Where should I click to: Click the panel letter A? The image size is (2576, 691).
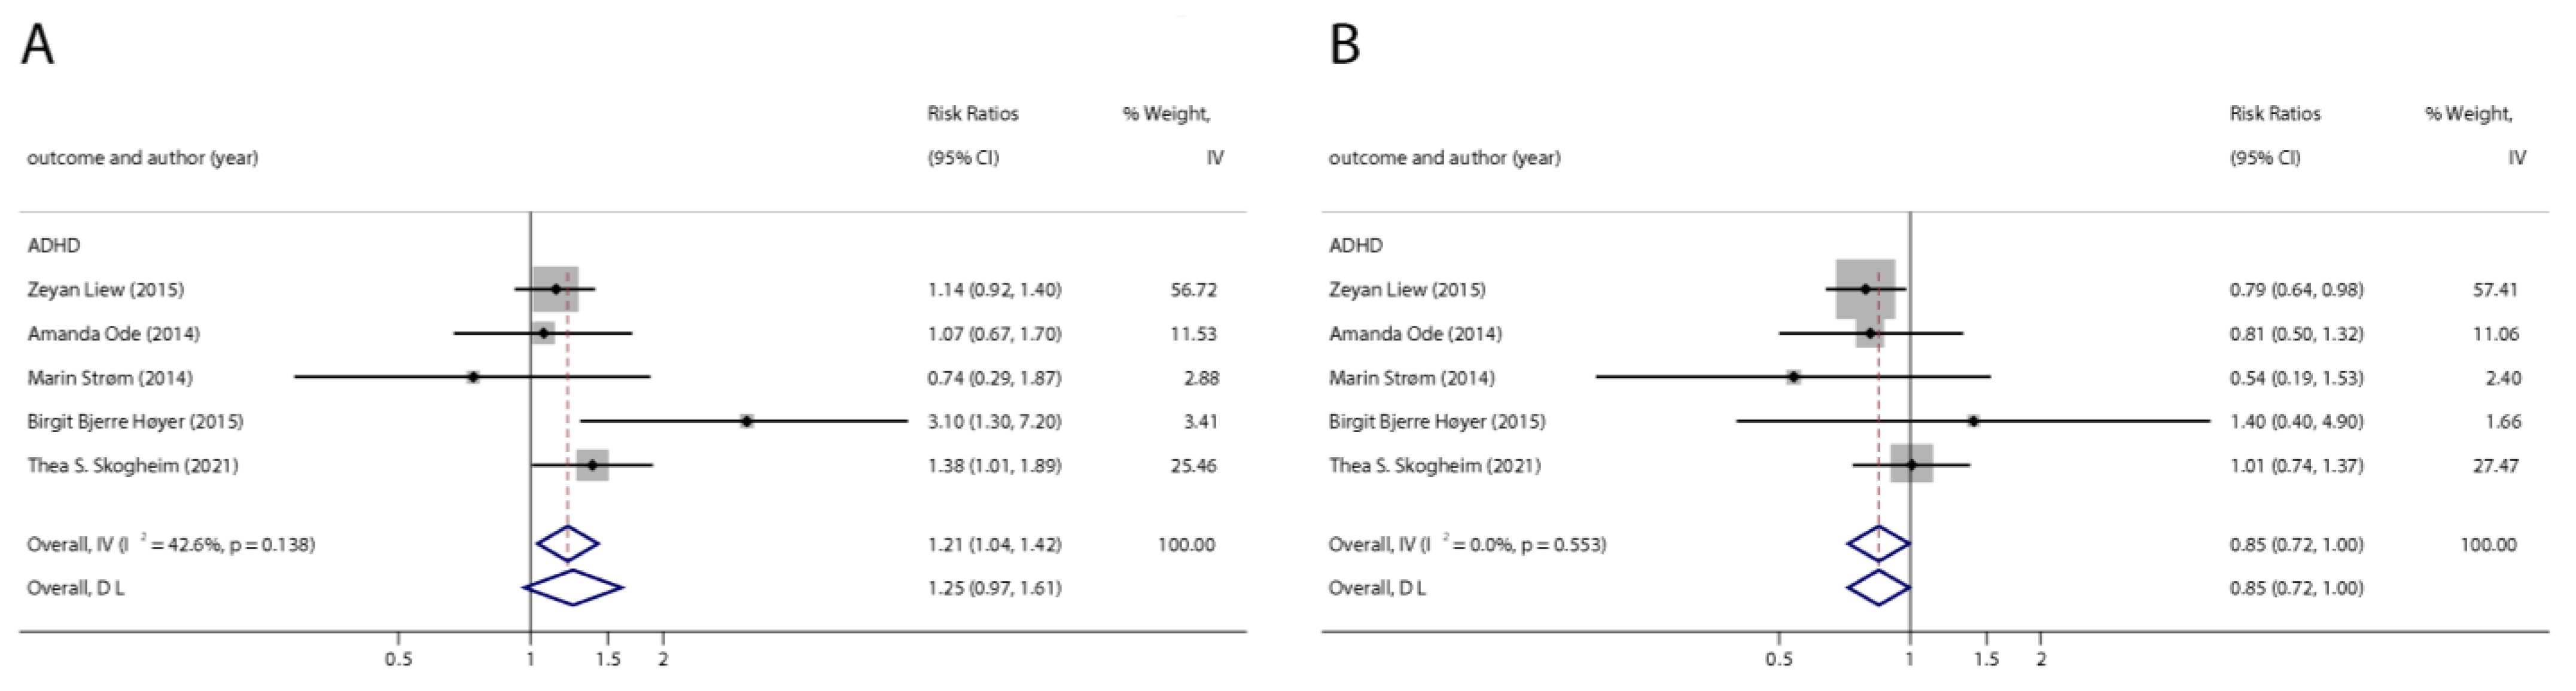[x=37, y=45]
